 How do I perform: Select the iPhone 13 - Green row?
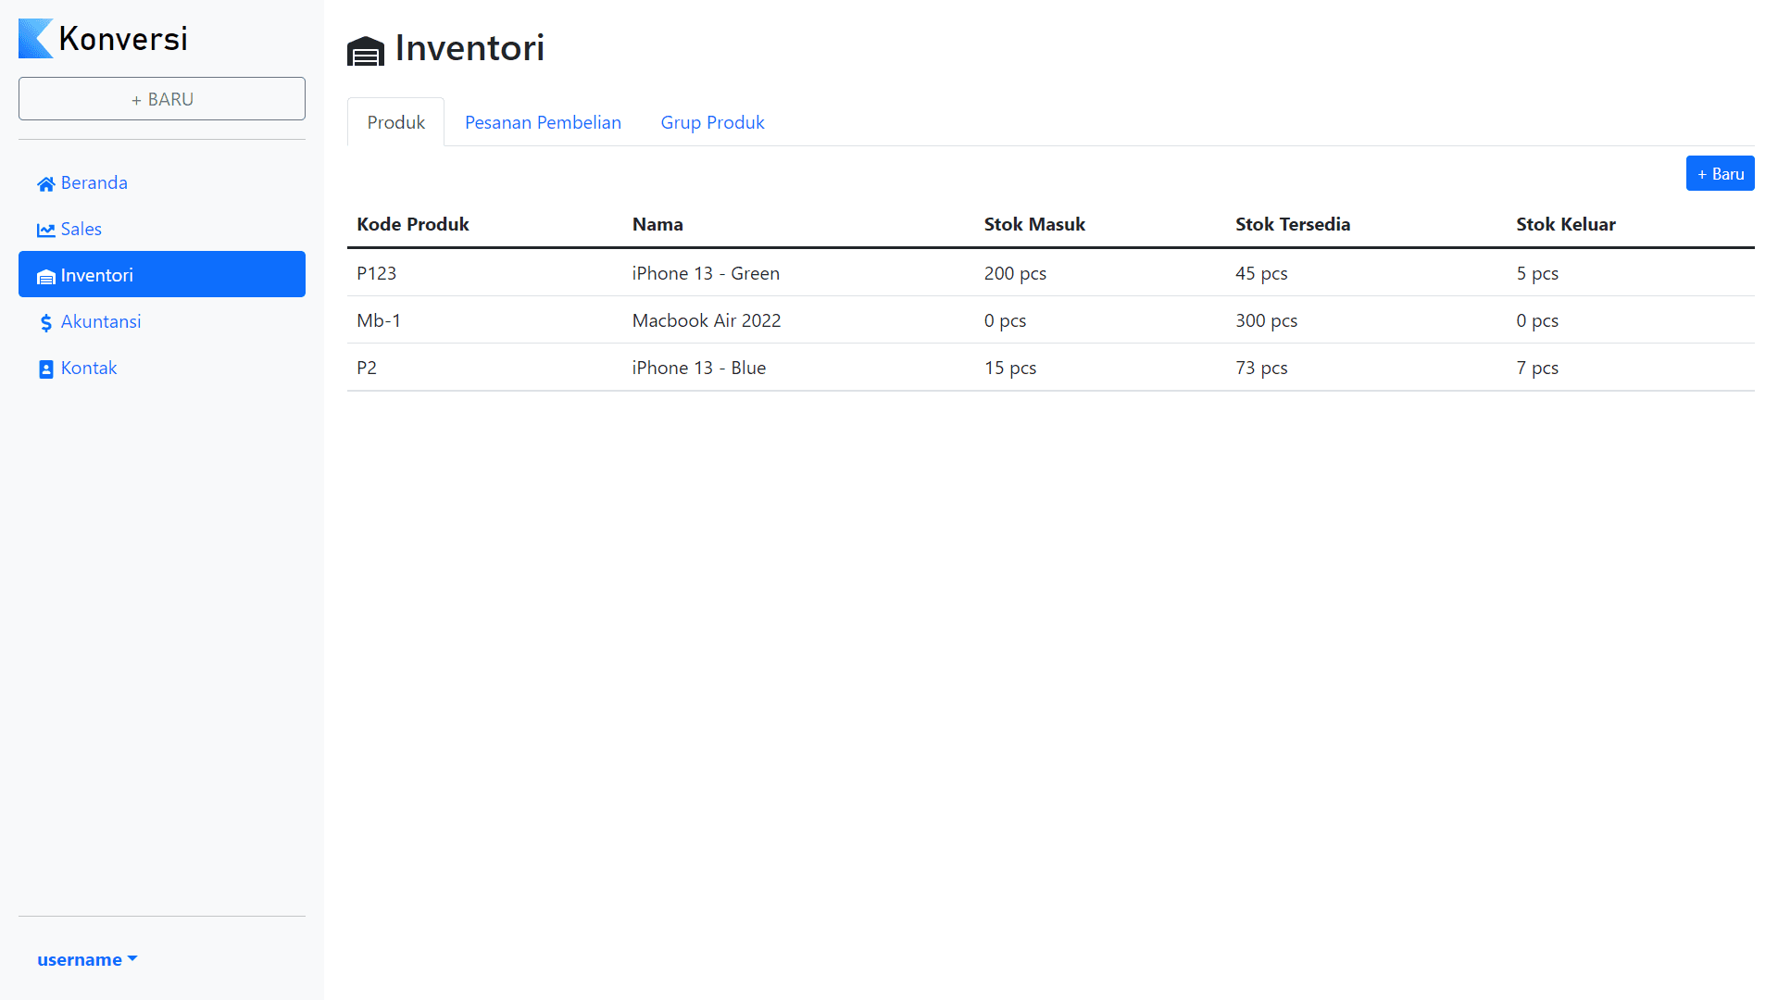[x=1050, y=273]
